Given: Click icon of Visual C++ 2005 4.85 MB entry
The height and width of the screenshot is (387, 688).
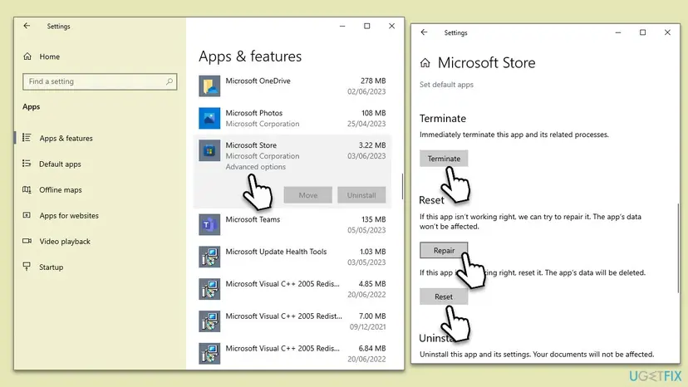Looking at the screenshot, I should [209, 289].
